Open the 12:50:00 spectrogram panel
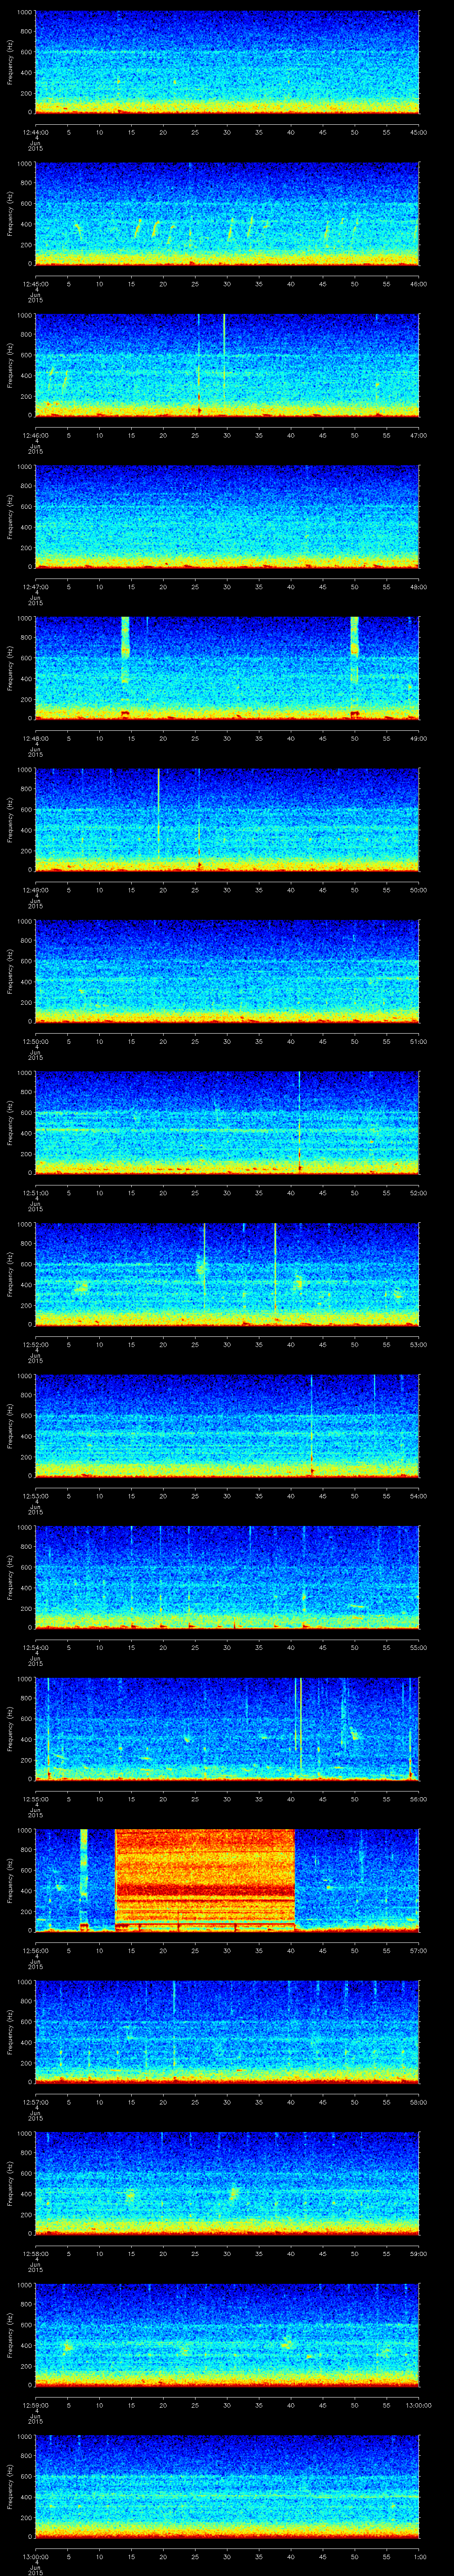Viewport: 454px width, 2576px height. pos(227,970)
